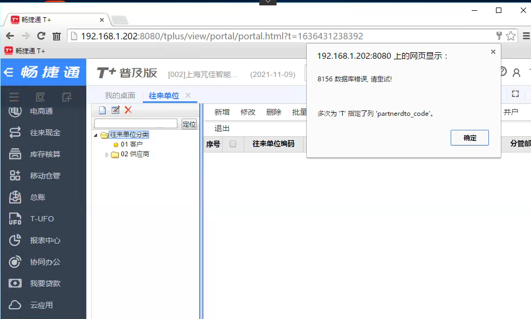The width and height of the screenshot is (531, 319).
Task: Click 新增 in the toolbar
Action: [222, 112]
